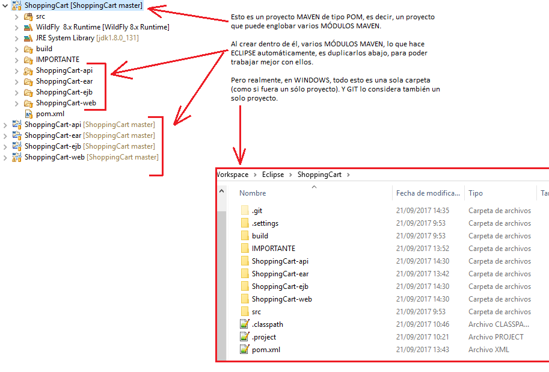Collapse the ShoppingCart root project node
Image resolution: width=549 pixels, height=372 pixels.
(x=5, y=5)
